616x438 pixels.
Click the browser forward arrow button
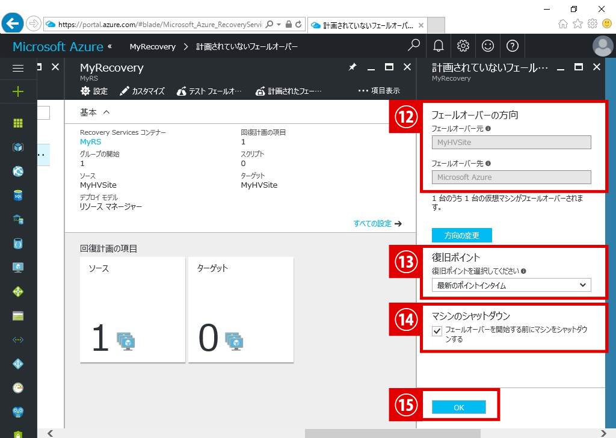[x=34, y=24]
